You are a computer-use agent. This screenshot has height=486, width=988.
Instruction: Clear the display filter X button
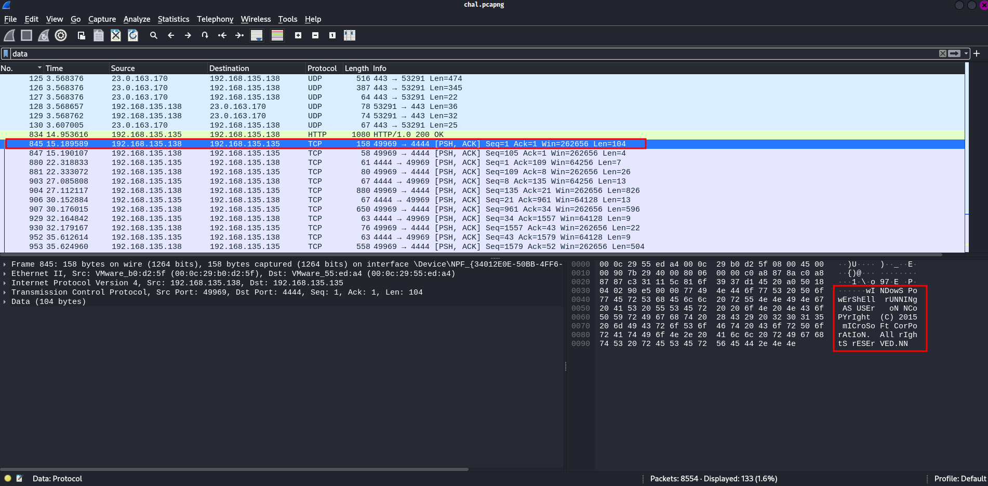(943, 53)
